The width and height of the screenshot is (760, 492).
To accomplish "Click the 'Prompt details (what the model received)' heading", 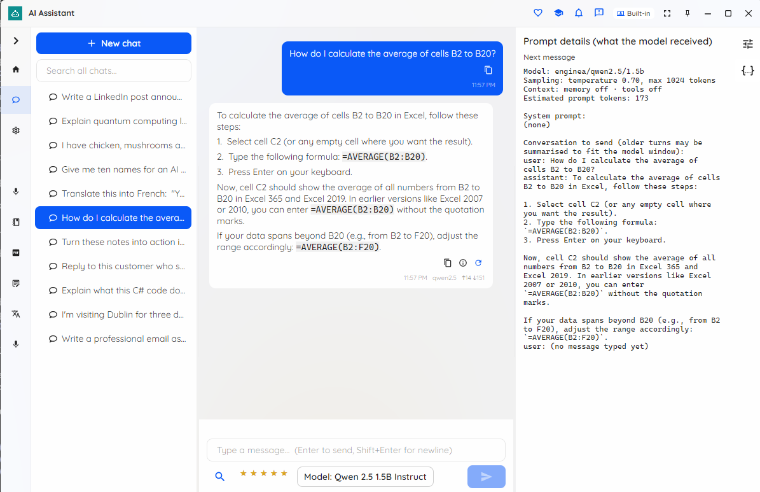I will [x=618, y=42].
